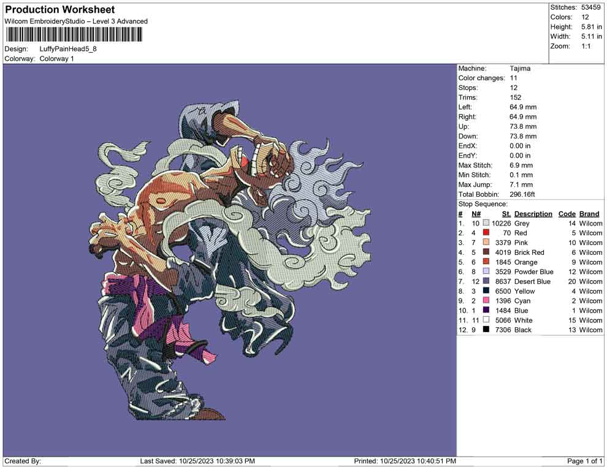Click the stitches count 53459
The image size is (607, 467).
590,7
